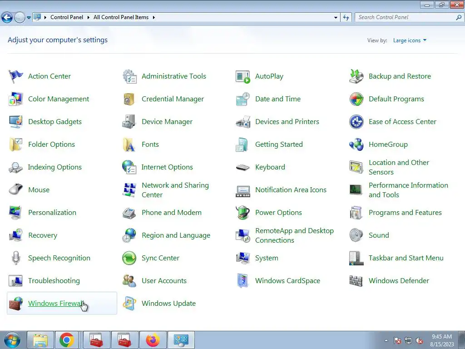
Task: Open the Desktop Gadgets icon
Action: (x=16, y=122)
